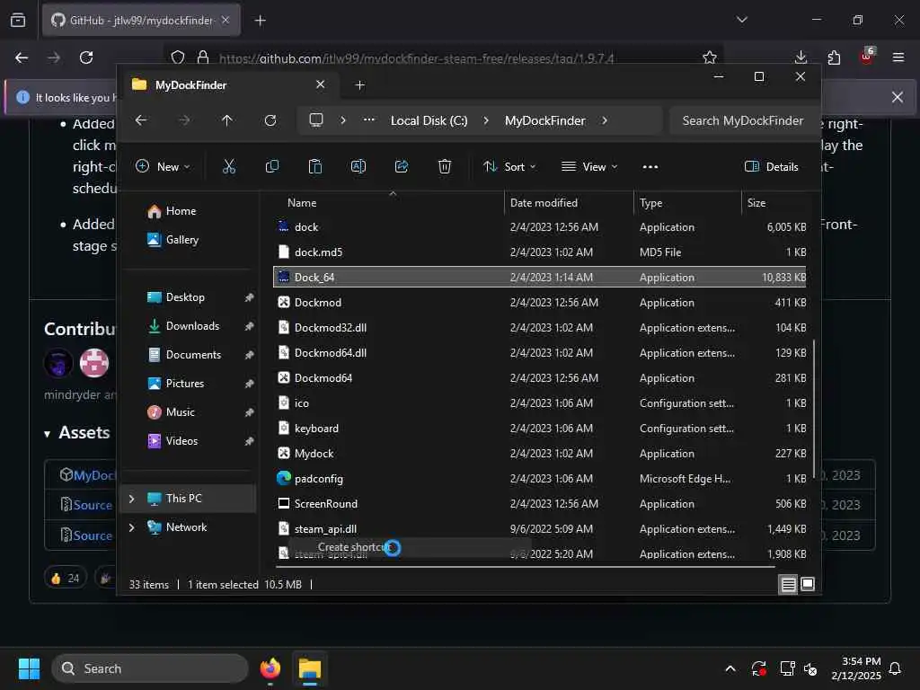
Task: Open Firefox list all tabs chevron
Action: point(741,20)
